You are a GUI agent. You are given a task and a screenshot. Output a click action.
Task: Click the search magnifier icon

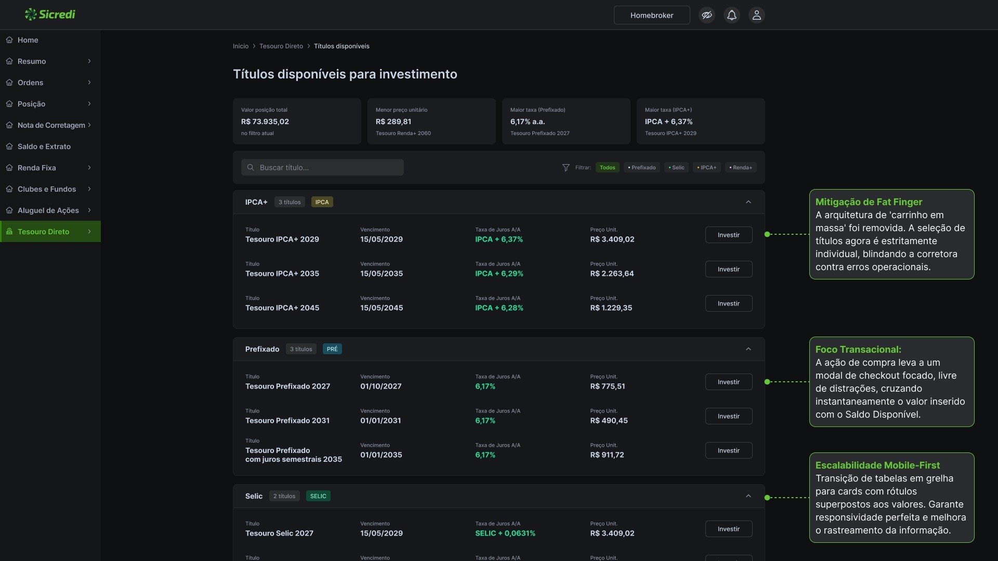pyautogui.click(x=251, y=167)
